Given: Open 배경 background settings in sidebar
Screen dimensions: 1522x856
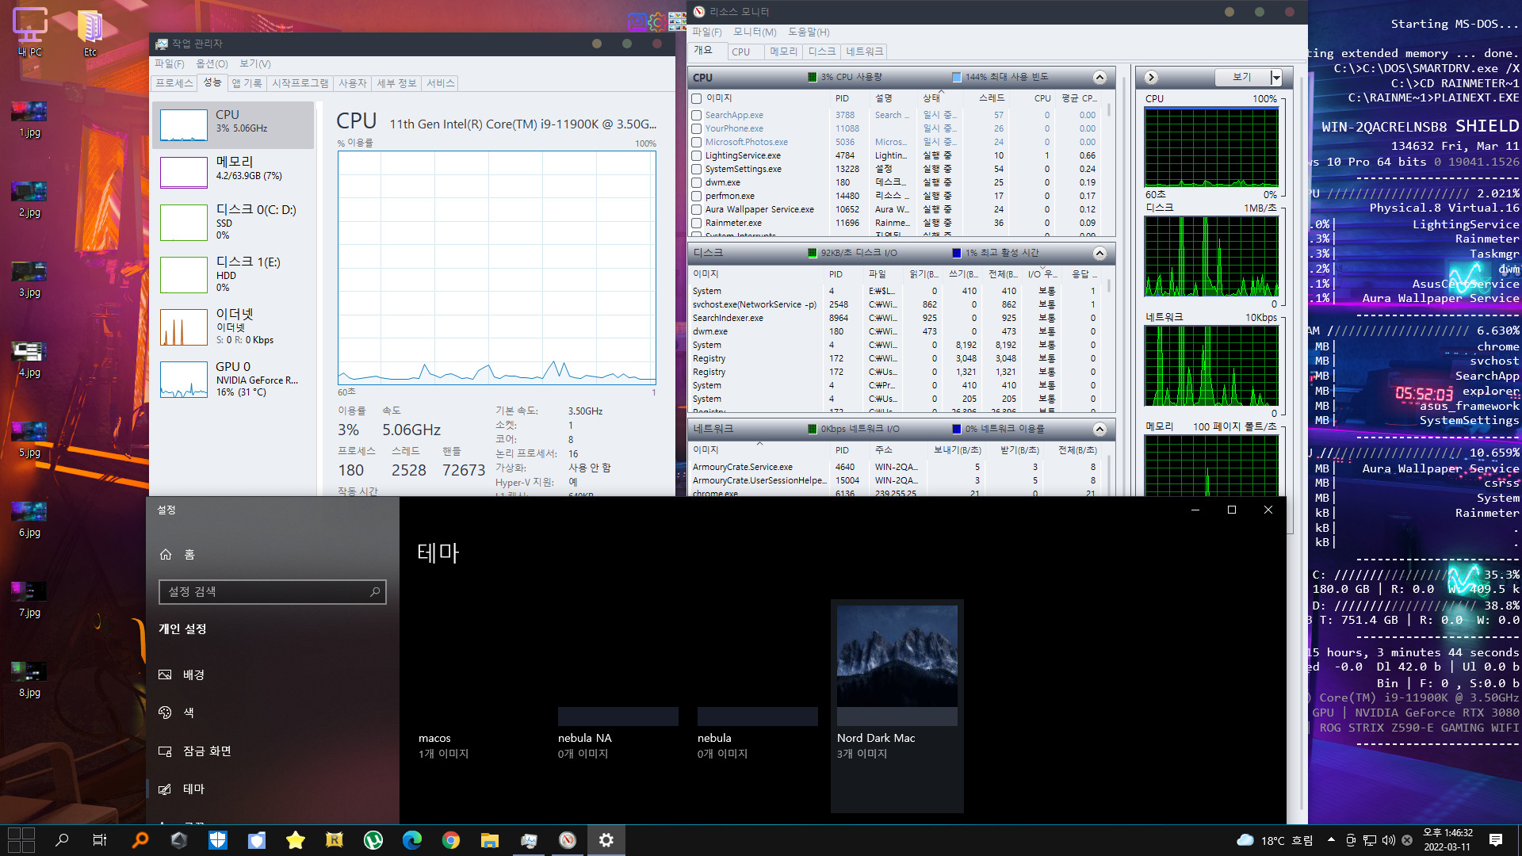Looking at the screenshot, I should point(273,674).
